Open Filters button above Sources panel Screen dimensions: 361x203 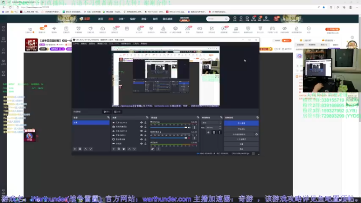(117, 111)
